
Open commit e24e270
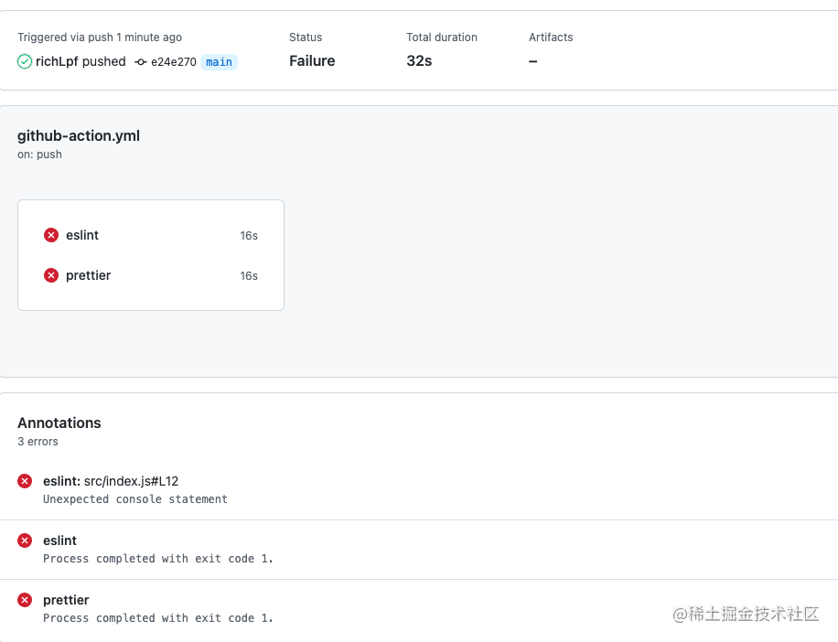[x=174, y=62]
